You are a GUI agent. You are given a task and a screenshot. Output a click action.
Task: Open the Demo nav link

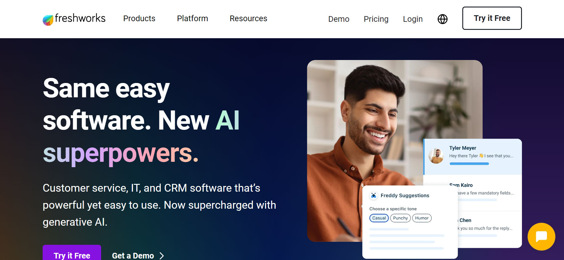pos(339,19)
